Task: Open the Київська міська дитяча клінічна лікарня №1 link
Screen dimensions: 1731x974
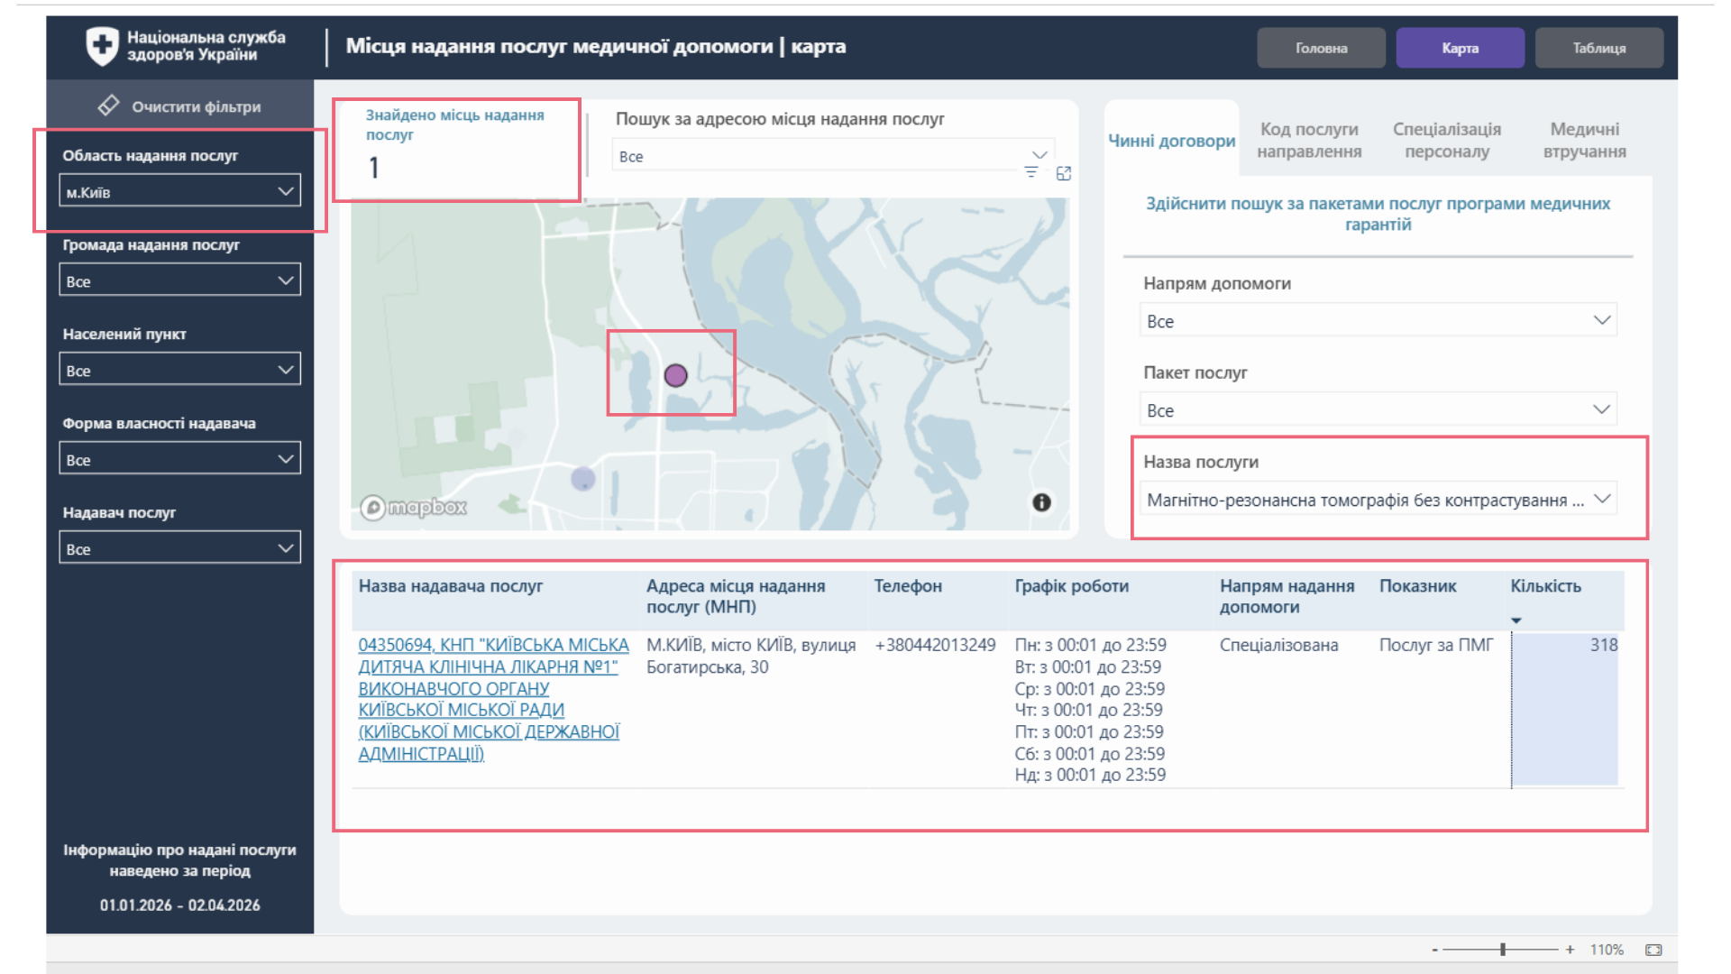Action: point(493,699)
